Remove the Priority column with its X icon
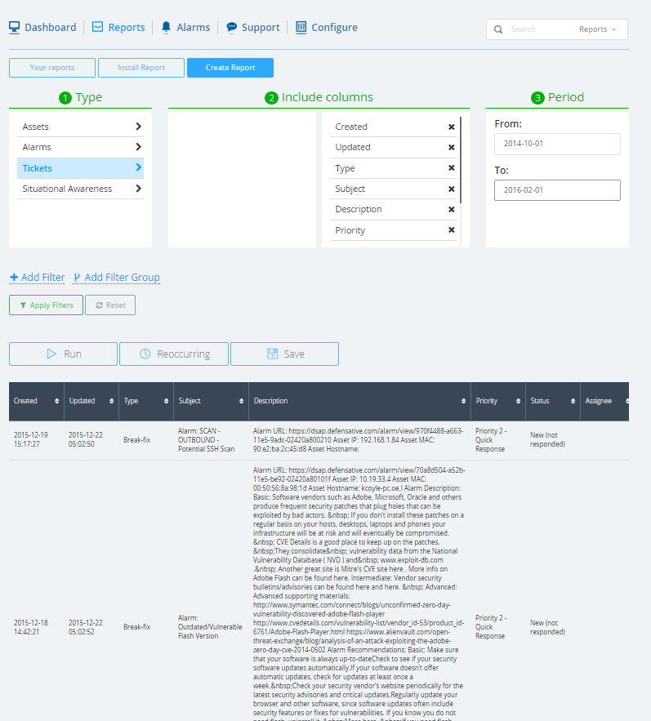The width and height of the screenshot is (651, 721). pos(451,230)
